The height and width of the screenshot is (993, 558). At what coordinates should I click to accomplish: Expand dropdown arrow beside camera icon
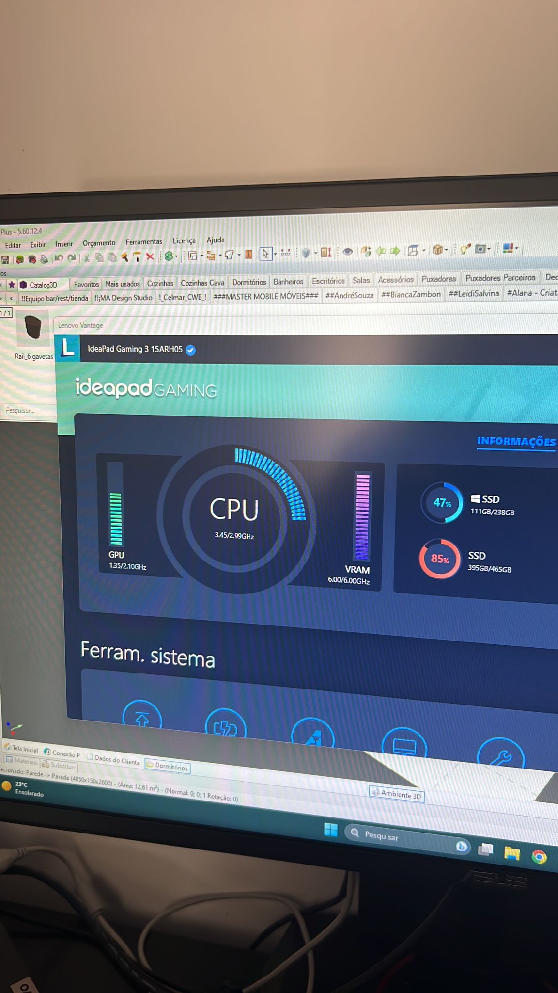[x=489, y=249]
